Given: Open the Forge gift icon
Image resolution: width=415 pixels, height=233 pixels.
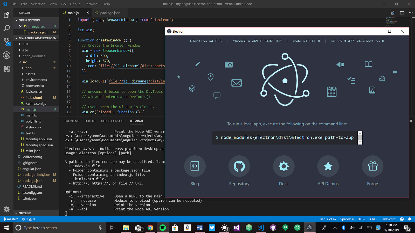Looking at the screenshot, I should click(372, 166).
